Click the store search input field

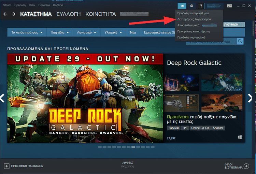coord(212,42)
